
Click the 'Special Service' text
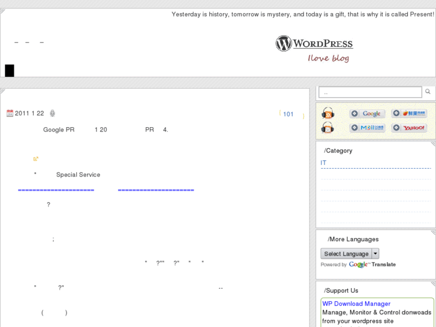[78, 175]
